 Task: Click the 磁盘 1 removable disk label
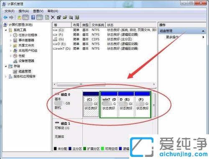(x=66, y=123)
